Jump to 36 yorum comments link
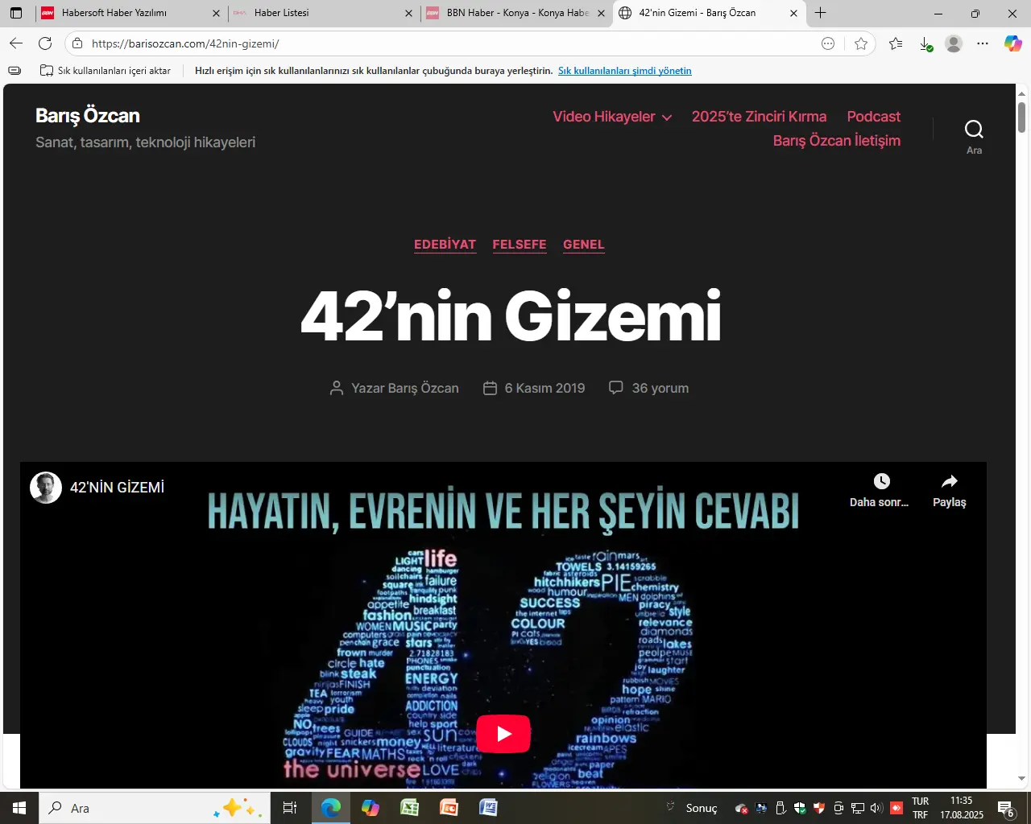 point(660,388)
